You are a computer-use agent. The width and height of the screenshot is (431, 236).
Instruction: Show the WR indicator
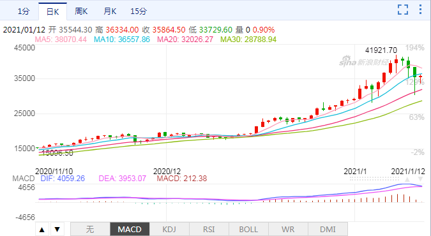(x=288, y=230)
